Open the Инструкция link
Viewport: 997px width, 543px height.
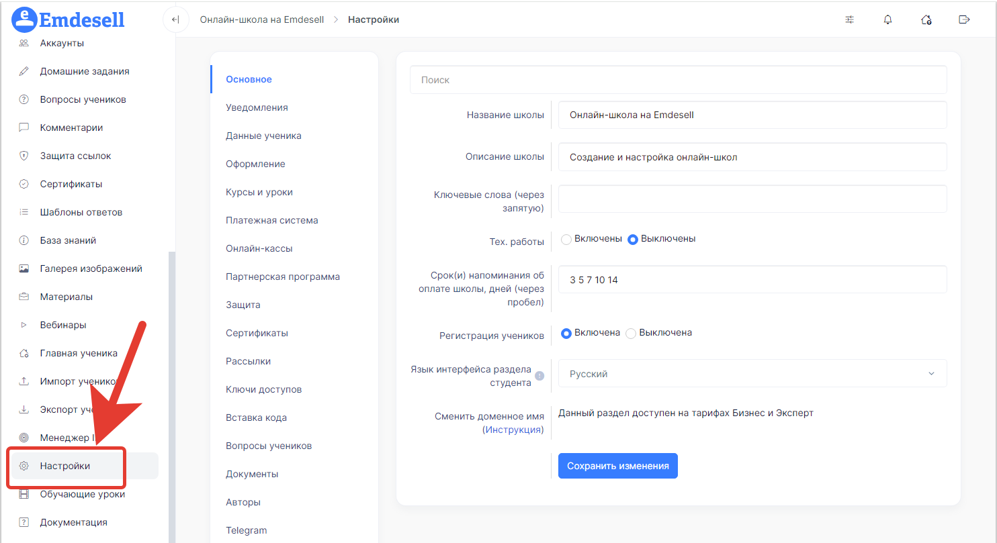(513, 430)
